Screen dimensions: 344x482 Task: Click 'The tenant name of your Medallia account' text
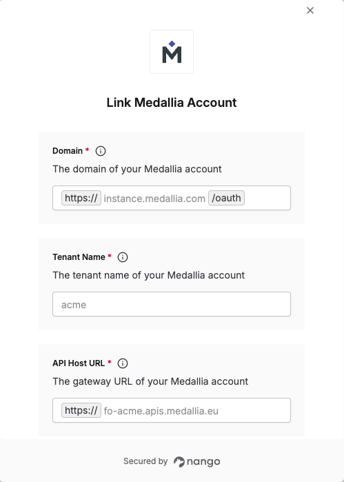(x=149, y=275)
